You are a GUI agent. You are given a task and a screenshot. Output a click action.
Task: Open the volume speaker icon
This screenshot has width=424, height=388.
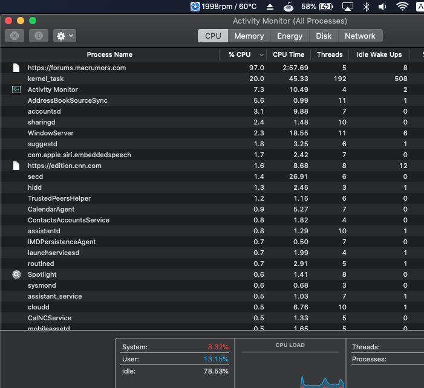(x=382, y=7)
